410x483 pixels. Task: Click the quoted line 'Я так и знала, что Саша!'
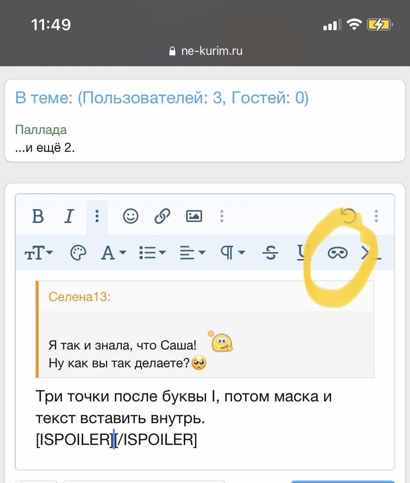122,345
